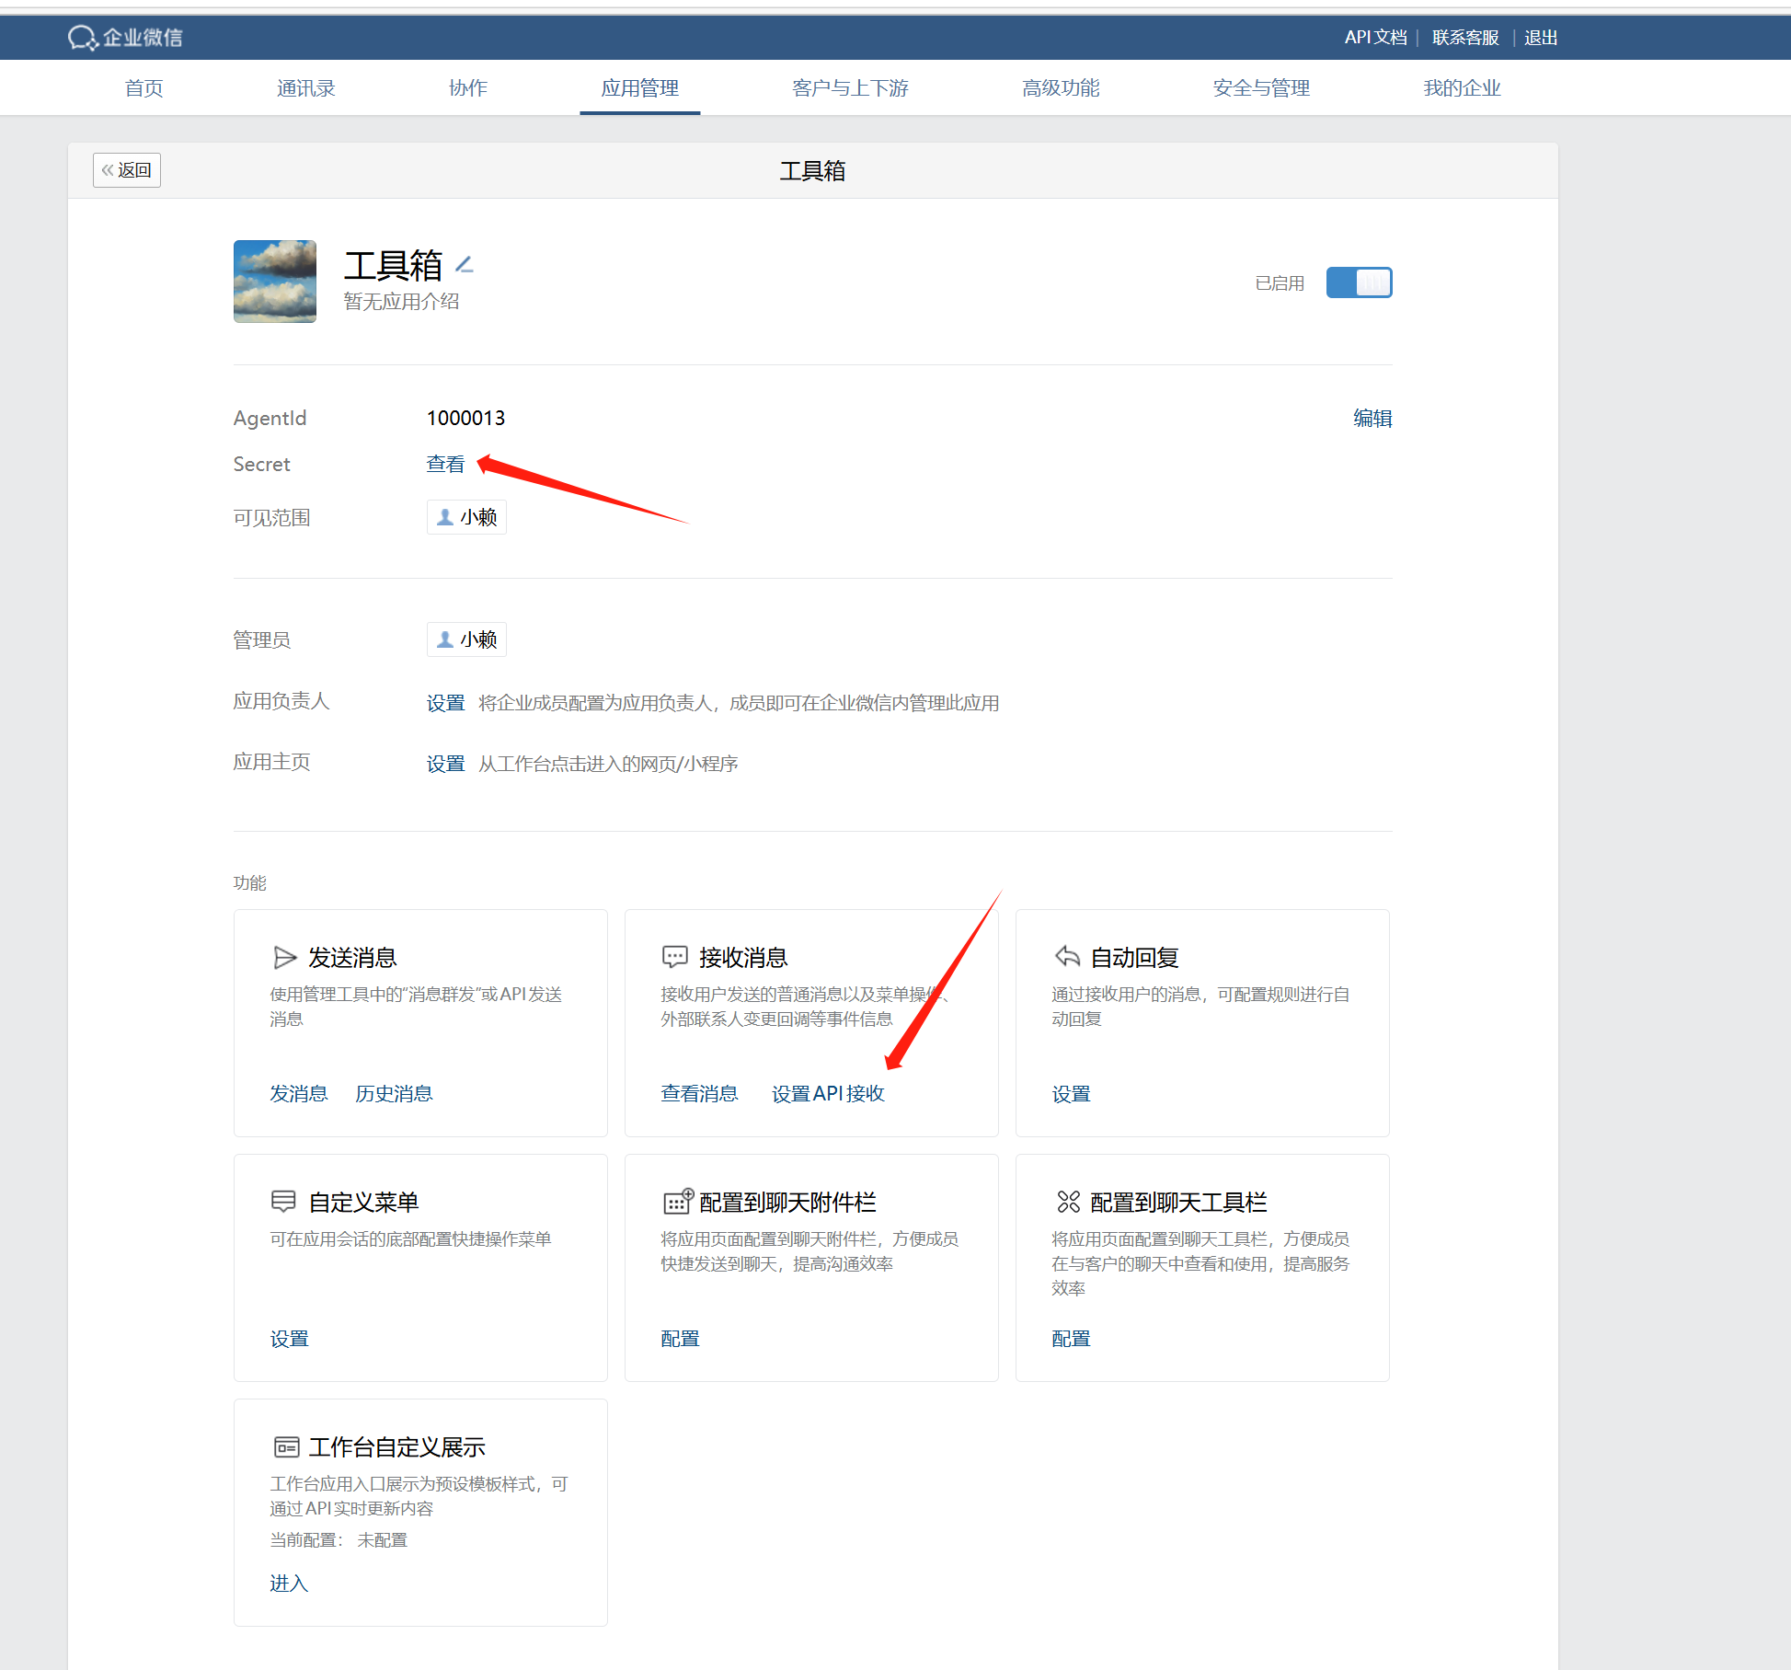Viewport: 1791px width, 1670px height.
Task: Click the 工作台自定义展示 card icon
Action: pos(286,1447)
